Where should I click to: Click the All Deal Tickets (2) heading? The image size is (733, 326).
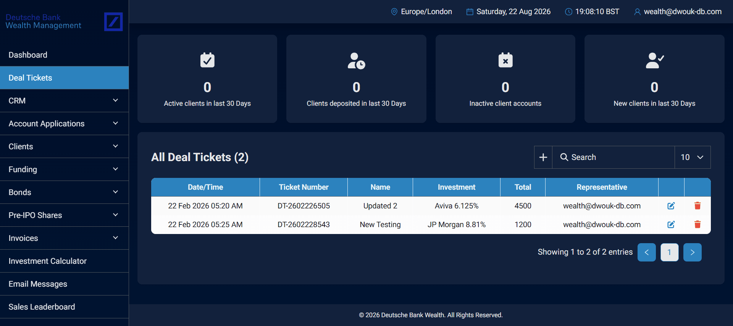pos(200,157)
